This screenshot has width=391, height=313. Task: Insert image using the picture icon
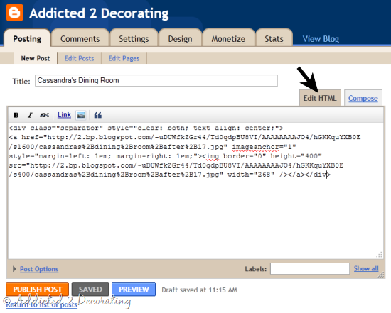[x=81, y=115]
